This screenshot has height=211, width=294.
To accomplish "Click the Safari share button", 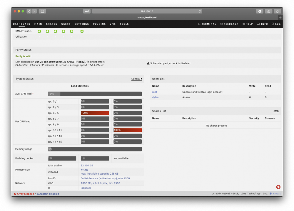I will 269,11.
